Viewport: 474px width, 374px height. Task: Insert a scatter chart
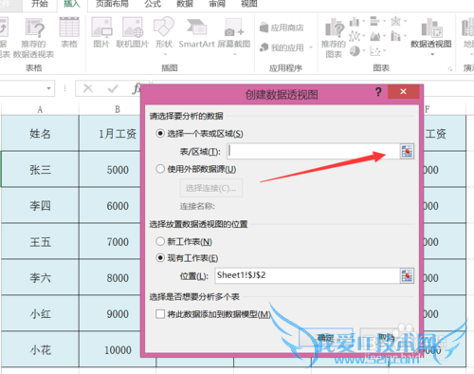[375, 51]
